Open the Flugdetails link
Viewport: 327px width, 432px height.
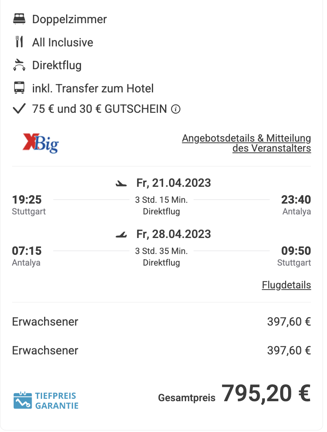(287, 285)
